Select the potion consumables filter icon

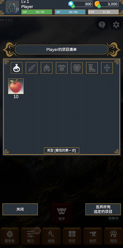[x=17, y=68]
